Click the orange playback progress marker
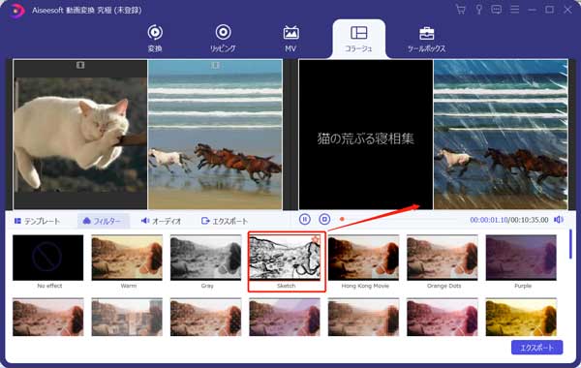 click(342, 220)
